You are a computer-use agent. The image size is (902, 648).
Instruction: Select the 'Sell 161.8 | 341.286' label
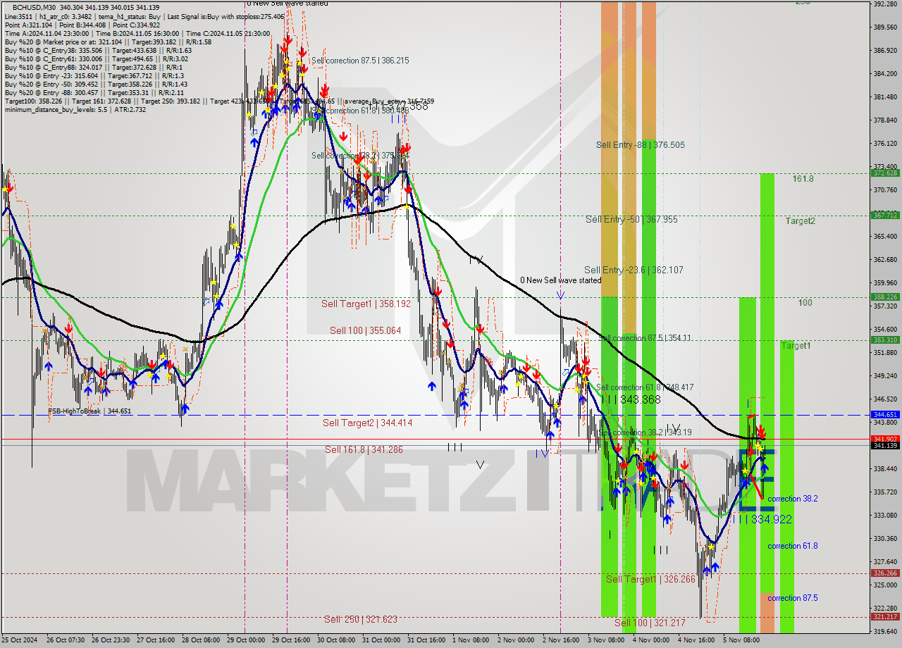pos(364,449)
